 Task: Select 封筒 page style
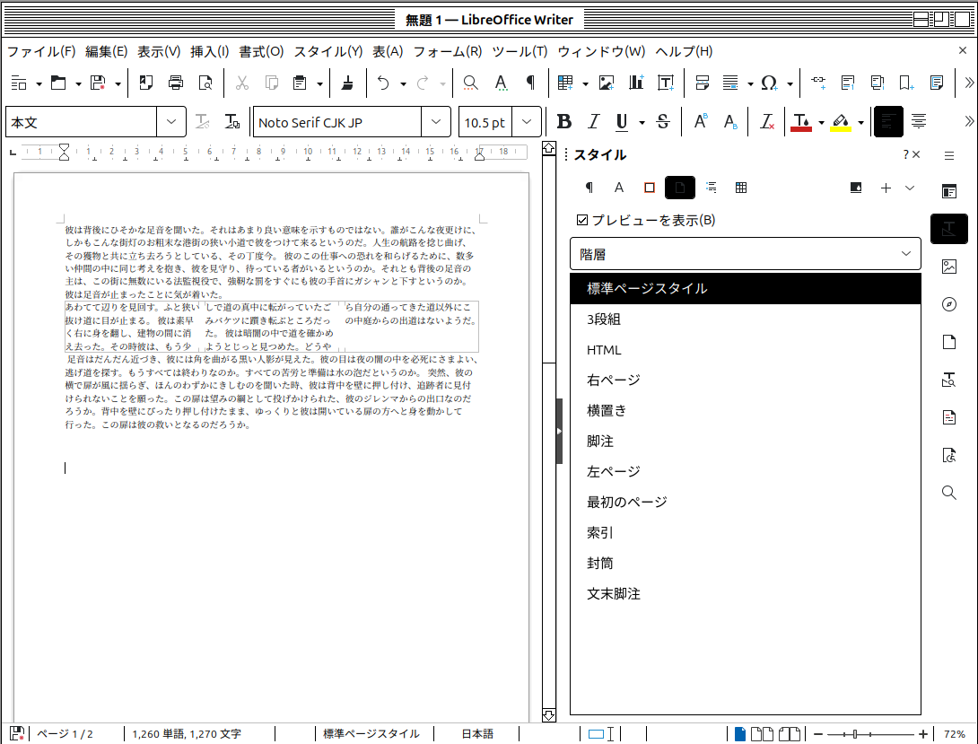[746, 564]
